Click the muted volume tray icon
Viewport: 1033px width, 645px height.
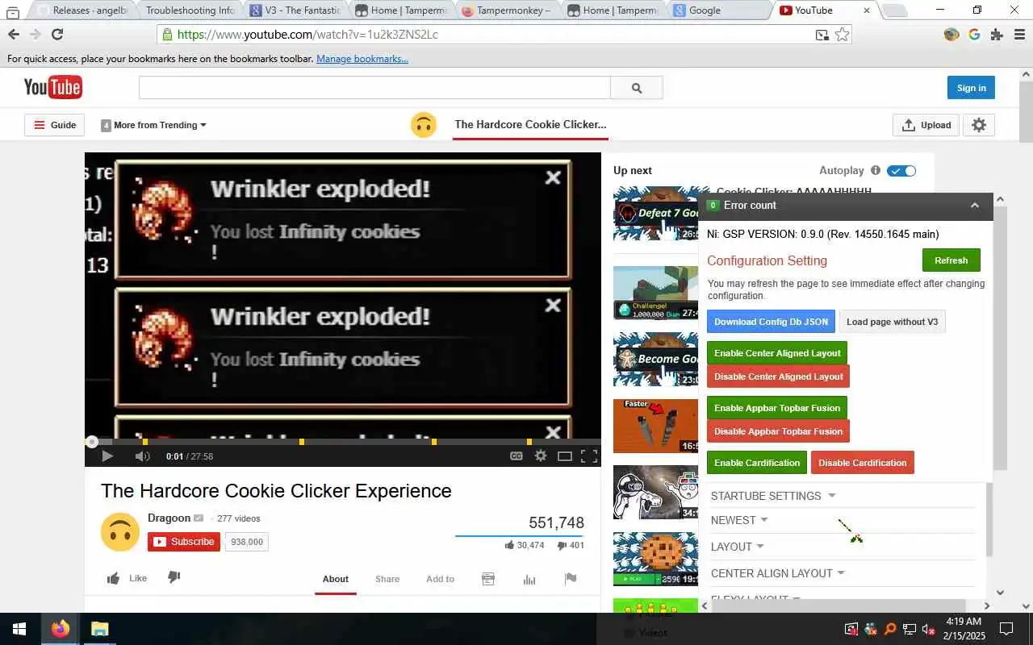tap(928, 629)
